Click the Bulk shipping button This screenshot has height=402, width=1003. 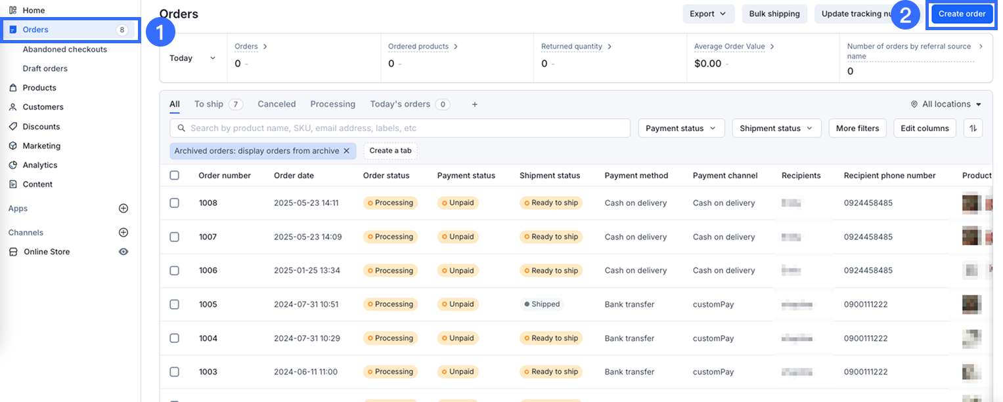pos(774,14)
